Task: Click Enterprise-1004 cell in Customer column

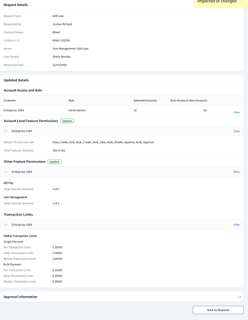Action: pyautogui.click(x=14, y=110)
